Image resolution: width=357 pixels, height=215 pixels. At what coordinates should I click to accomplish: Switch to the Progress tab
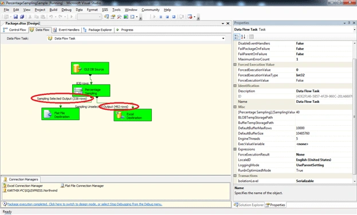click(x=125, y=30)
